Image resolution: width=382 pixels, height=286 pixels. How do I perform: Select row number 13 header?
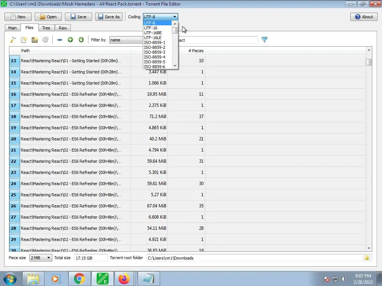pyautogui.click(x=15, y=61)
